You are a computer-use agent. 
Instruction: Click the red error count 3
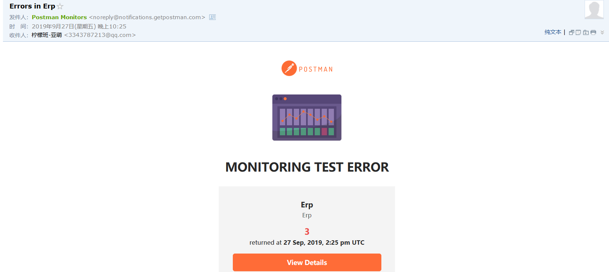click(x=307, y=231)
